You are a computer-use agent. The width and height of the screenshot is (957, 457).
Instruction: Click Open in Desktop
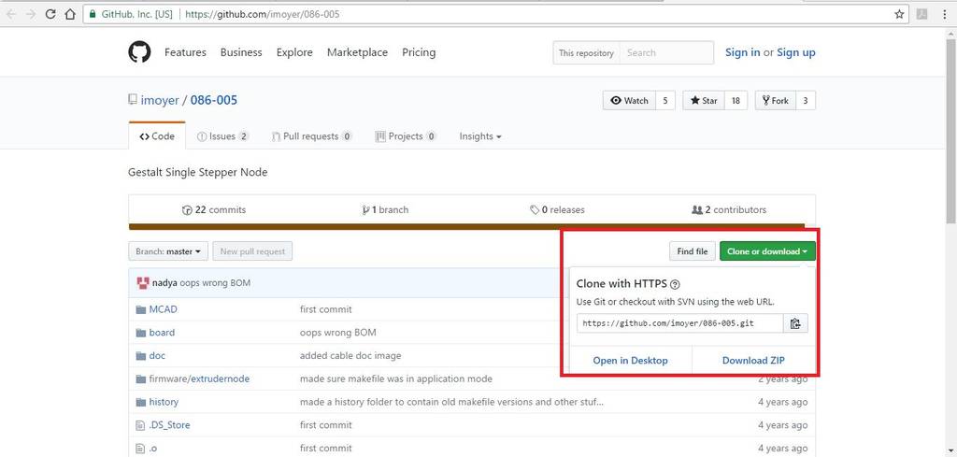(x=631, y=361)
